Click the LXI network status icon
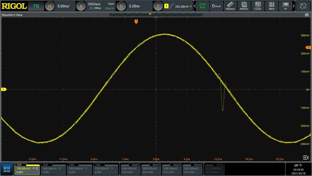The width and height of the screenshot is (312, 176). (296, 165)
